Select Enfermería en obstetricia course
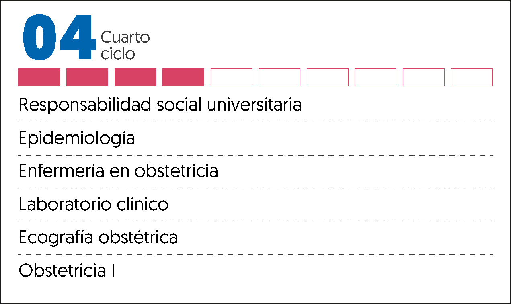Viewport: 511px width, 304px height. [x=119, y=171]
